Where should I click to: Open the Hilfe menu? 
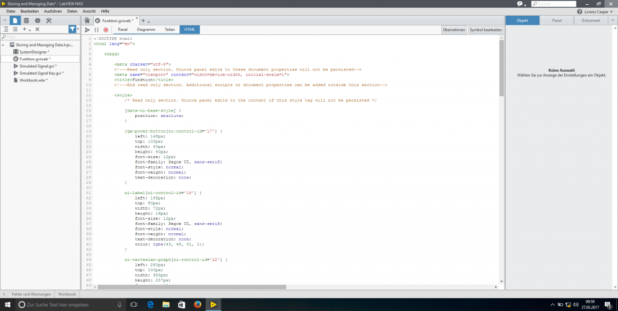(105, 11)
